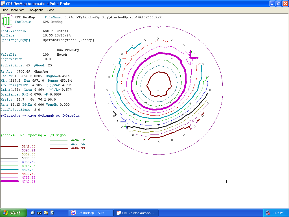Image resolution: width=289 pixels, height=217 pixels.
Task: Click the system clock showing 1:26 PM
Action: pos(279,213)
